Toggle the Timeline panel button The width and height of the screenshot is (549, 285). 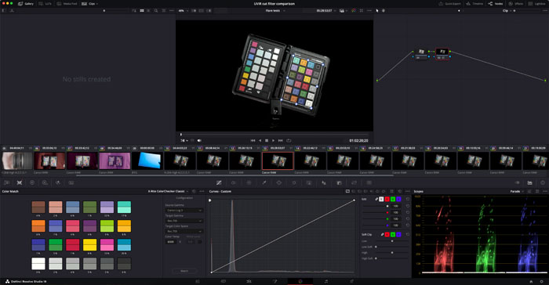pos(474,3)
